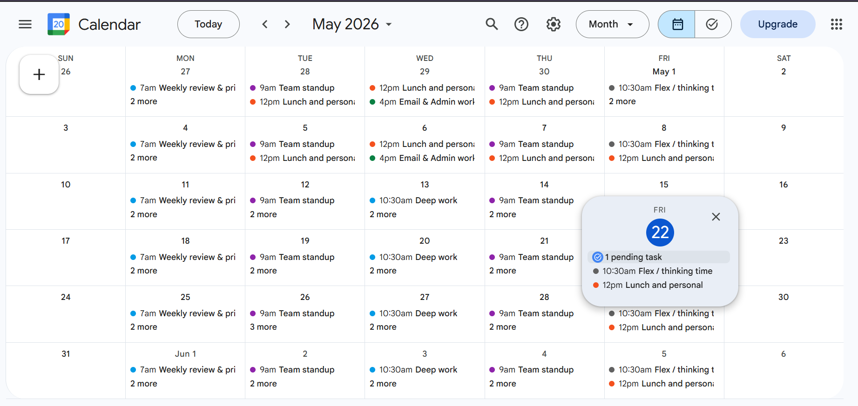Open the Google apps grid

(x=837, y=24)
